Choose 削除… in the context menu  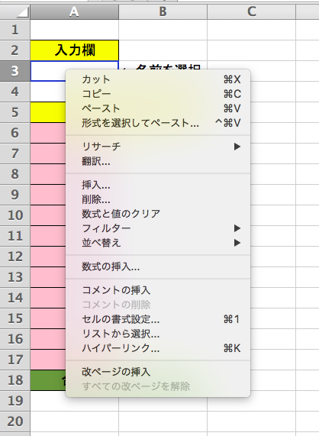pos(158,199)
